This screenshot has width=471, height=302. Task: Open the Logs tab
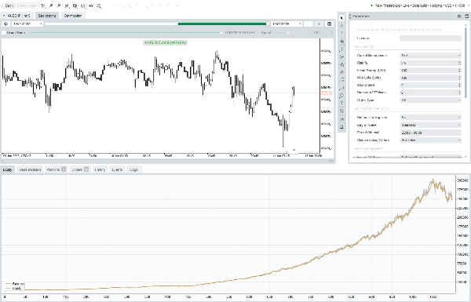133,169
